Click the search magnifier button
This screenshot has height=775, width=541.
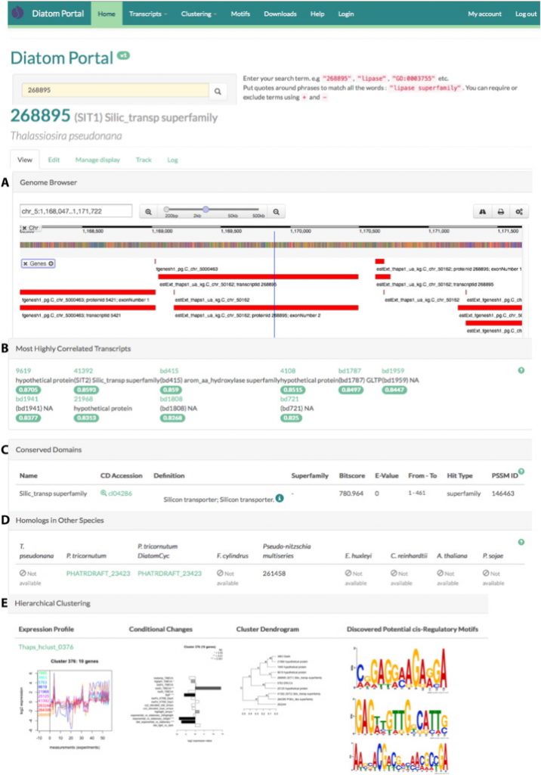pos(218,92)
